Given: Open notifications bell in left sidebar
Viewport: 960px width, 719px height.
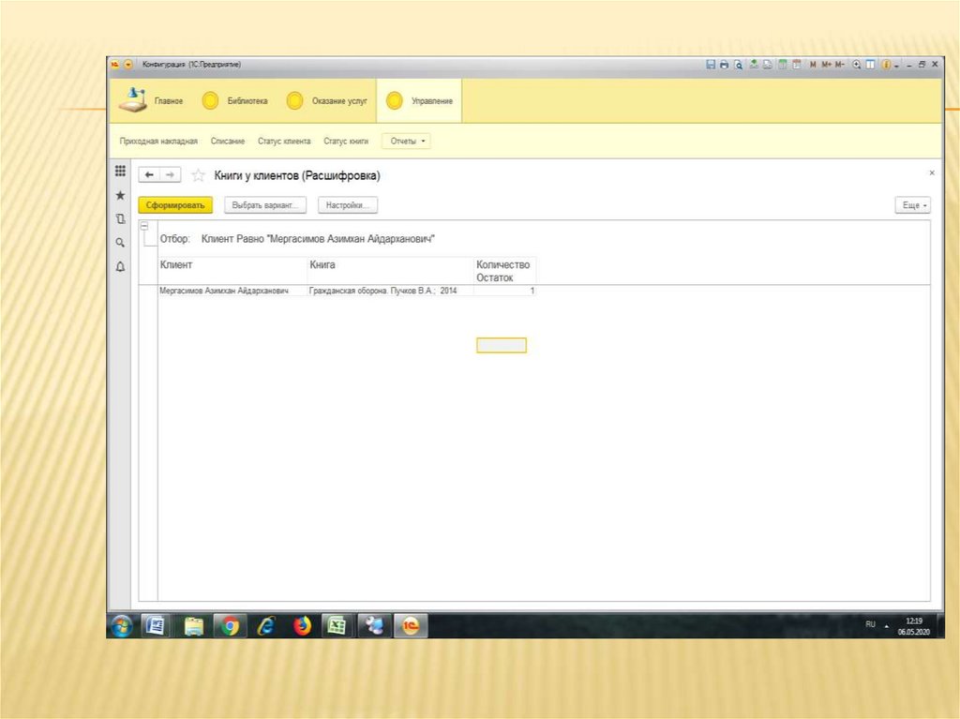Looking at the screenshot, I should click(120, 267).
